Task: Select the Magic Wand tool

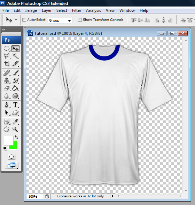Action: coord(15,56)
